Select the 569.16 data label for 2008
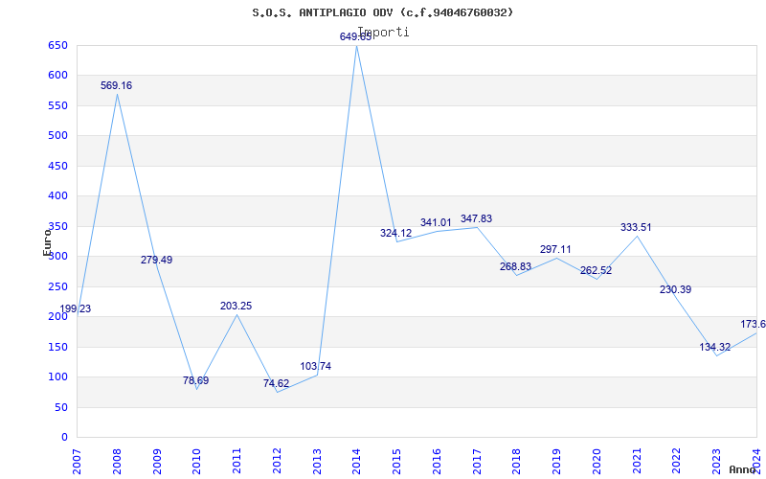The height and width of the screenshot is (479, 766). coord(116,85)
